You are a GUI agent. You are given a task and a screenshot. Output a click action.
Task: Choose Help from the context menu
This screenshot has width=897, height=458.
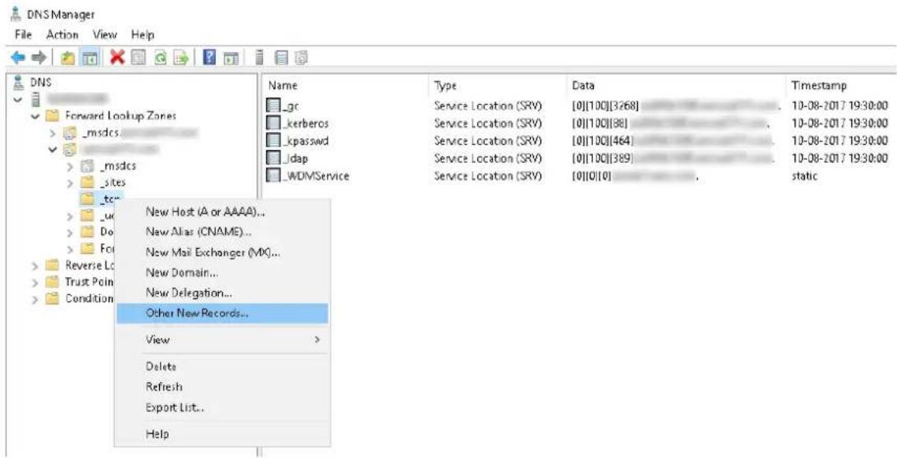point(222,434)
